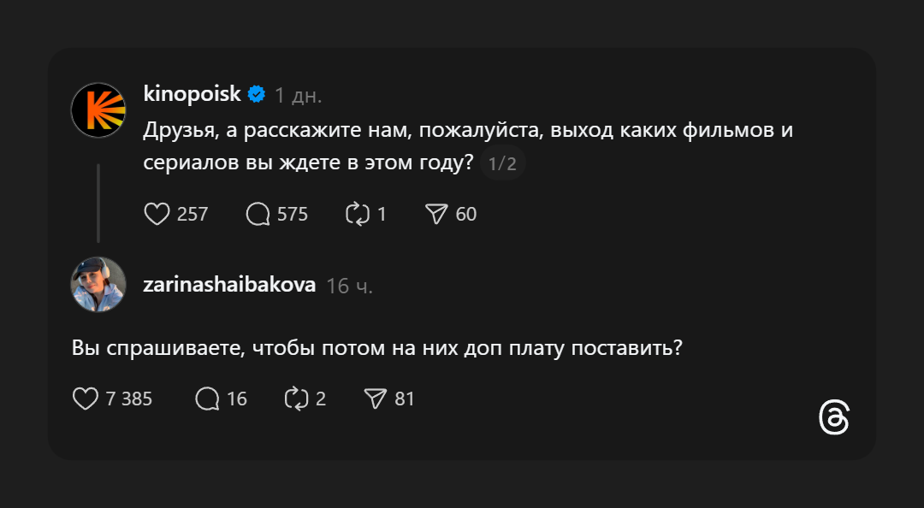Click the blue verified badge next to kinopoisk
924x508 pixels.
[x=257, y=95]
